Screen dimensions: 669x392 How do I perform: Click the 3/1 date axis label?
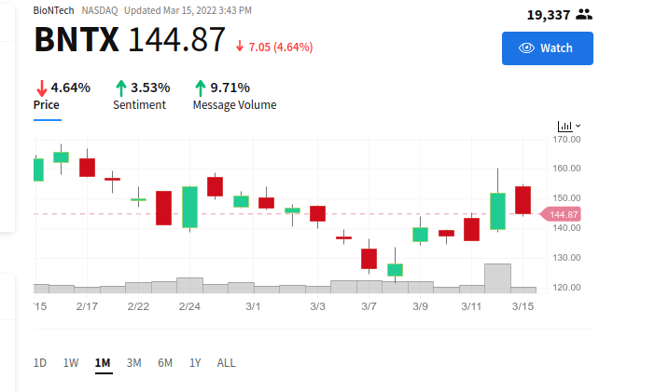click(x=253, y=306)
